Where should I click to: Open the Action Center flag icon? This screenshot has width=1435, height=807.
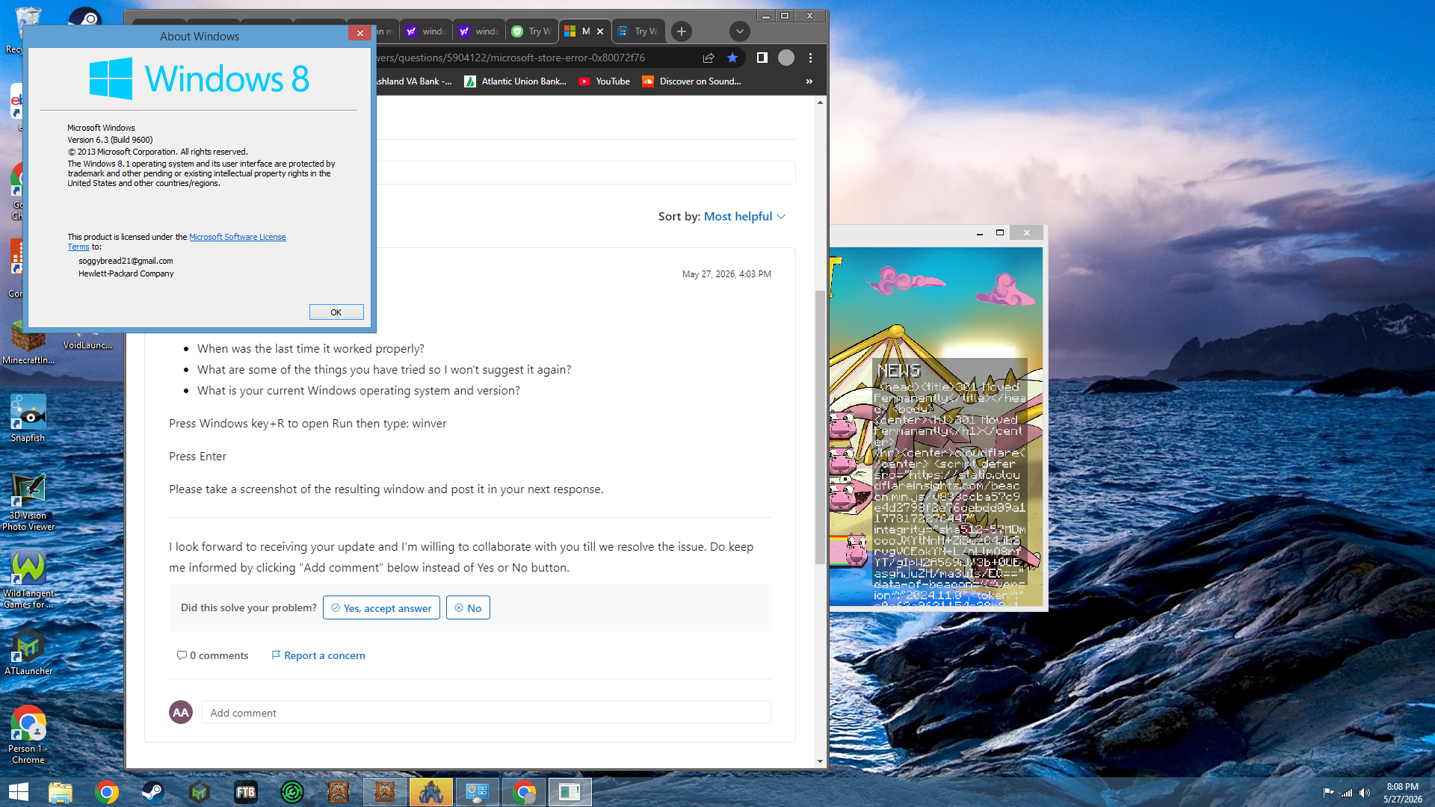(x=1328, y=793)
